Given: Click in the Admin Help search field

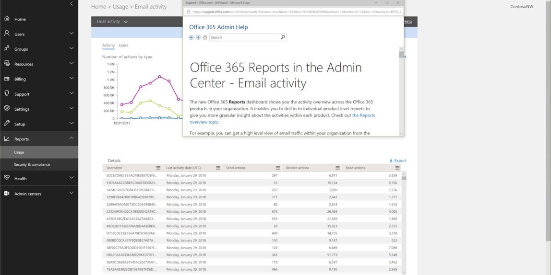Looking at the screenshot, I should (245, 37).
